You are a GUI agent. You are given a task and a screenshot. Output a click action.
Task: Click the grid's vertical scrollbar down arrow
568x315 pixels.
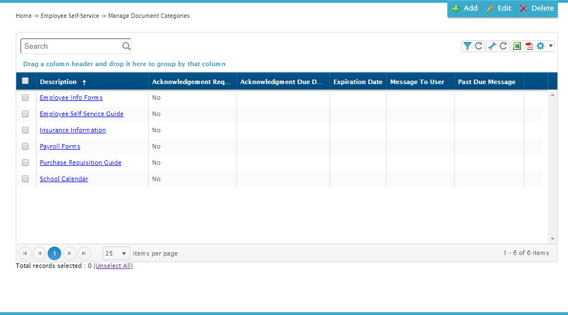pos(552,239)
